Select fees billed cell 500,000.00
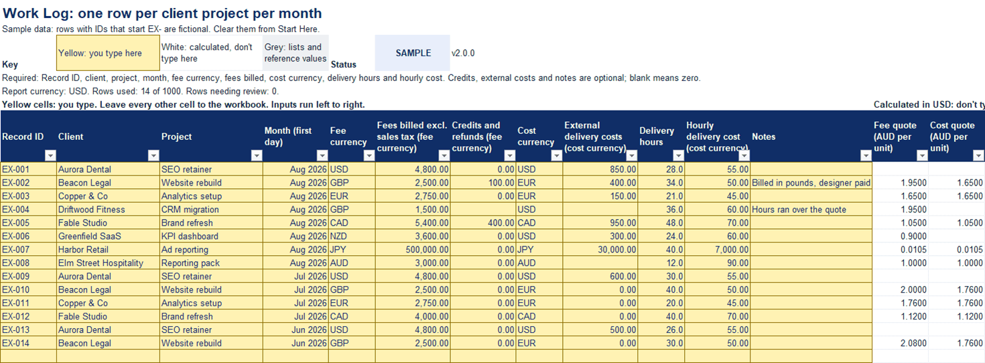 (x=413, y=250)
